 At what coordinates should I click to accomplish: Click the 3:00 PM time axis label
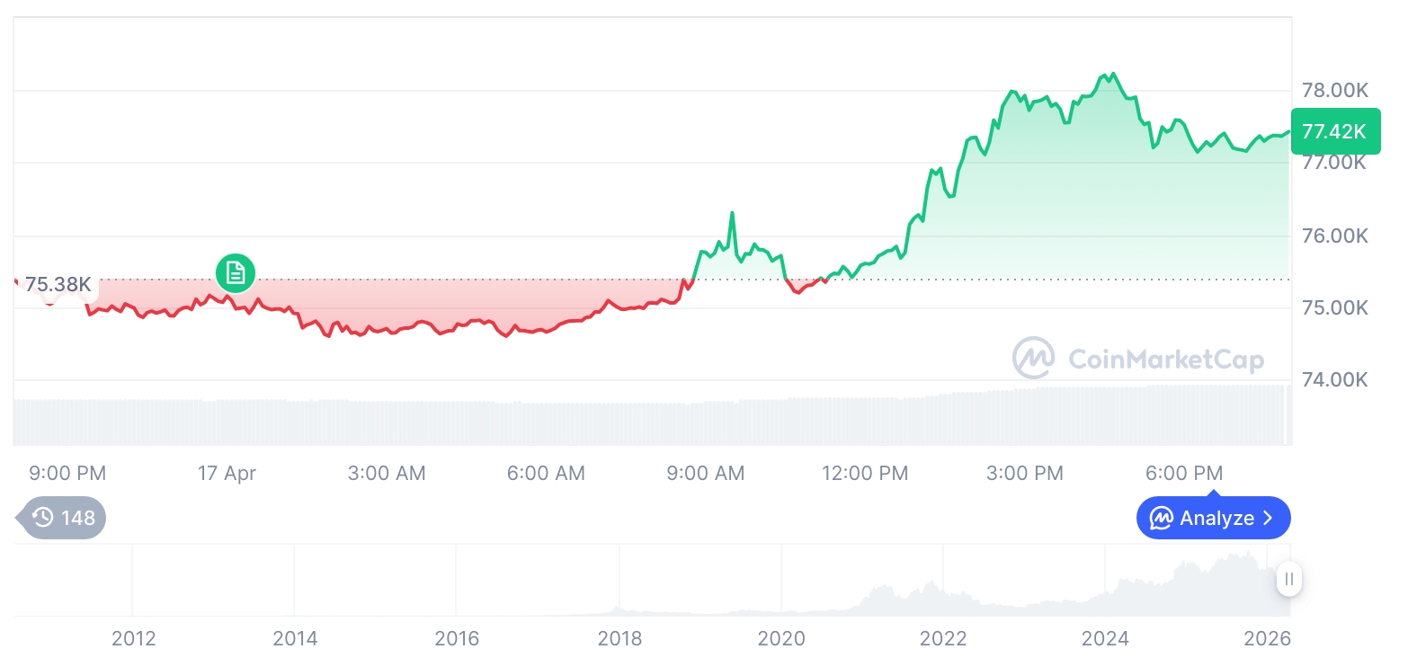pyautogui.click(x=1024, y=473)
